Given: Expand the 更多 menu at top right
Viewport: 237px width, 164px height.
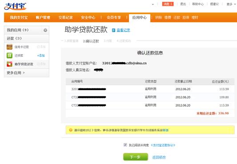Looking at the screenshot, I should coord(231,4).
